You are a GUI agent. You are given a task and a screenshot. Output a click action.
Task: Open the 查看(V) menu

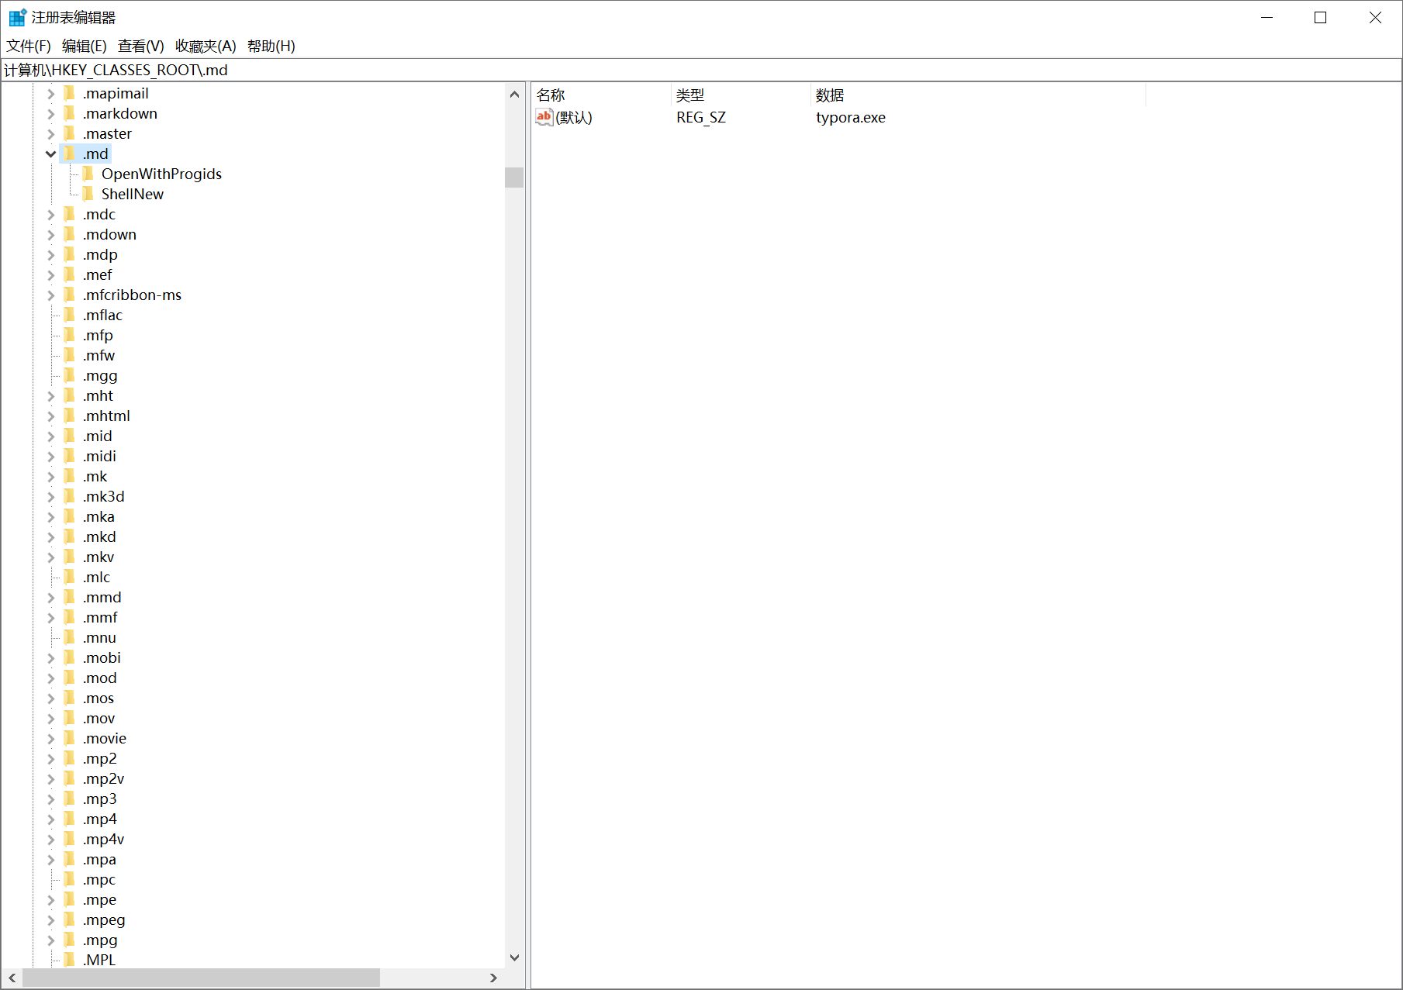(x=140, y=46)
